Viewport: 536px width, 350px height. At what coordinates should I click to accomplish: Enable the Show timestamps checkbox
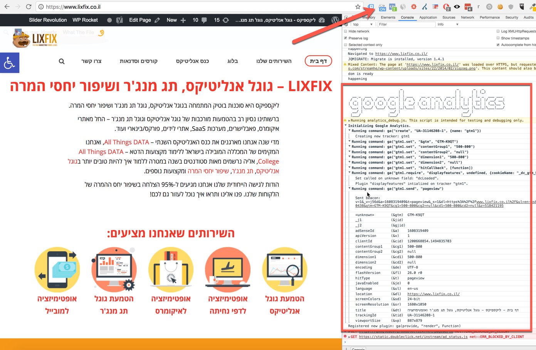click(x=498, y=38)
